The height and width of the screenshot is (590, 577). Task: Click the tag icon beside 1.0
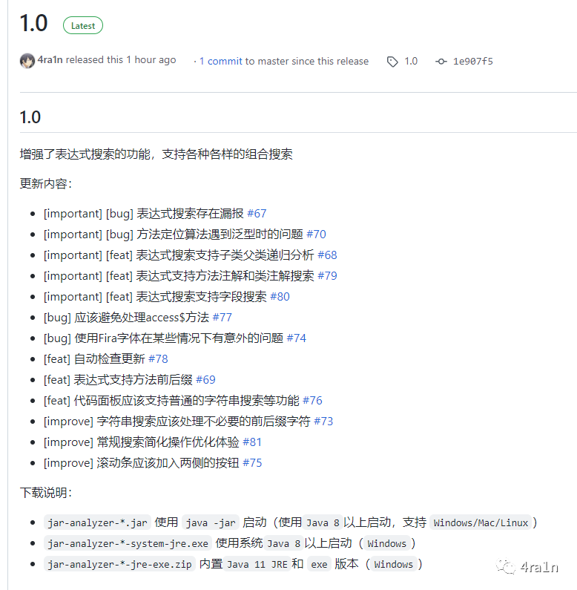(392, 62)
